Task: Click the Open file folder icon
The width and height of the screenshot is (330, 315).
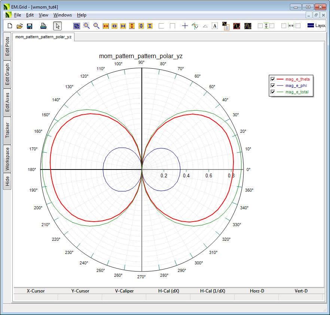Action: (x=19, y=26)
